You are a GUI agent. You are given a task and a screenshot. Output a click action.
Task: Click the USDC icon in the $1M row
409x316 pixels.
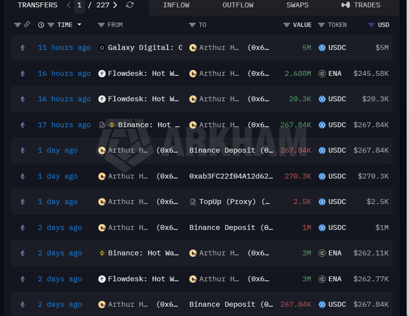click(322, 228)
